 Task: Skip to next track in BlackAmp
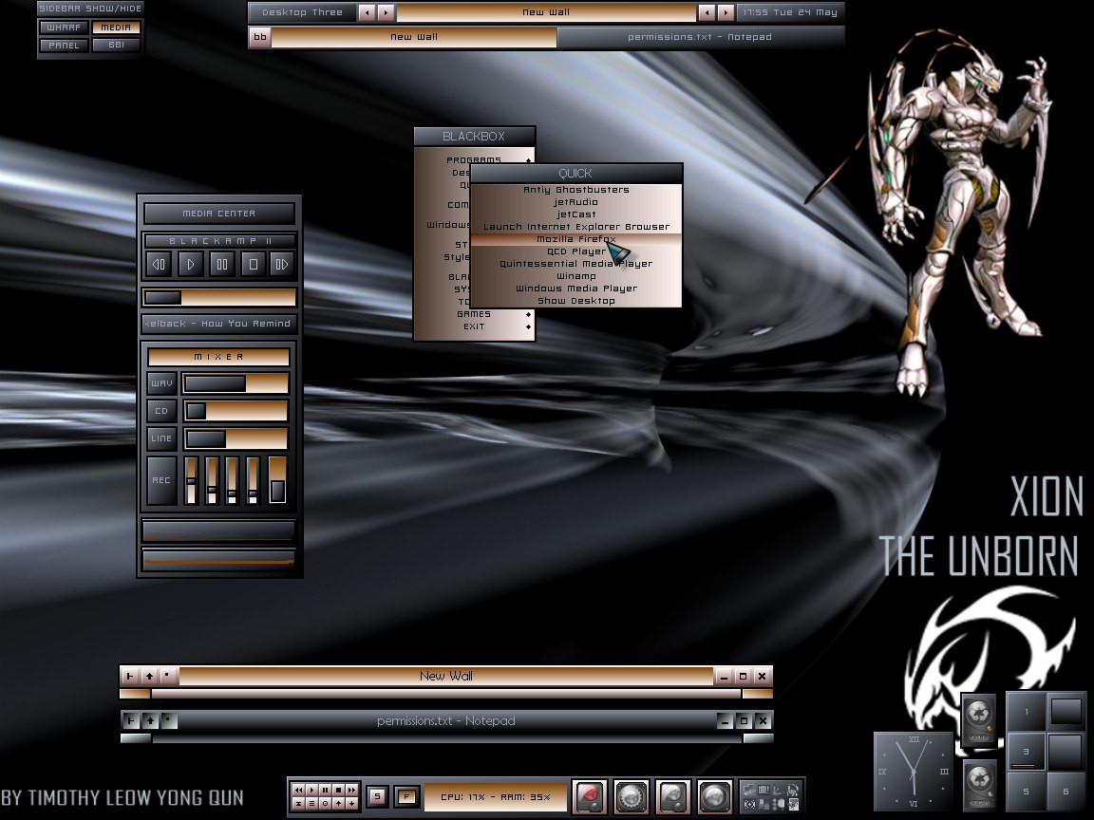tap(282, 264)
